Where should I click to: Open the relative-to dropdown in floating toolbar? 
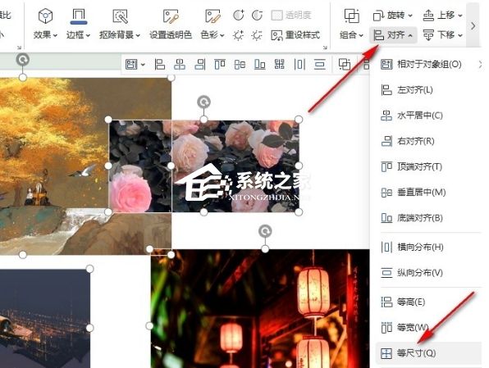[135, 65]
